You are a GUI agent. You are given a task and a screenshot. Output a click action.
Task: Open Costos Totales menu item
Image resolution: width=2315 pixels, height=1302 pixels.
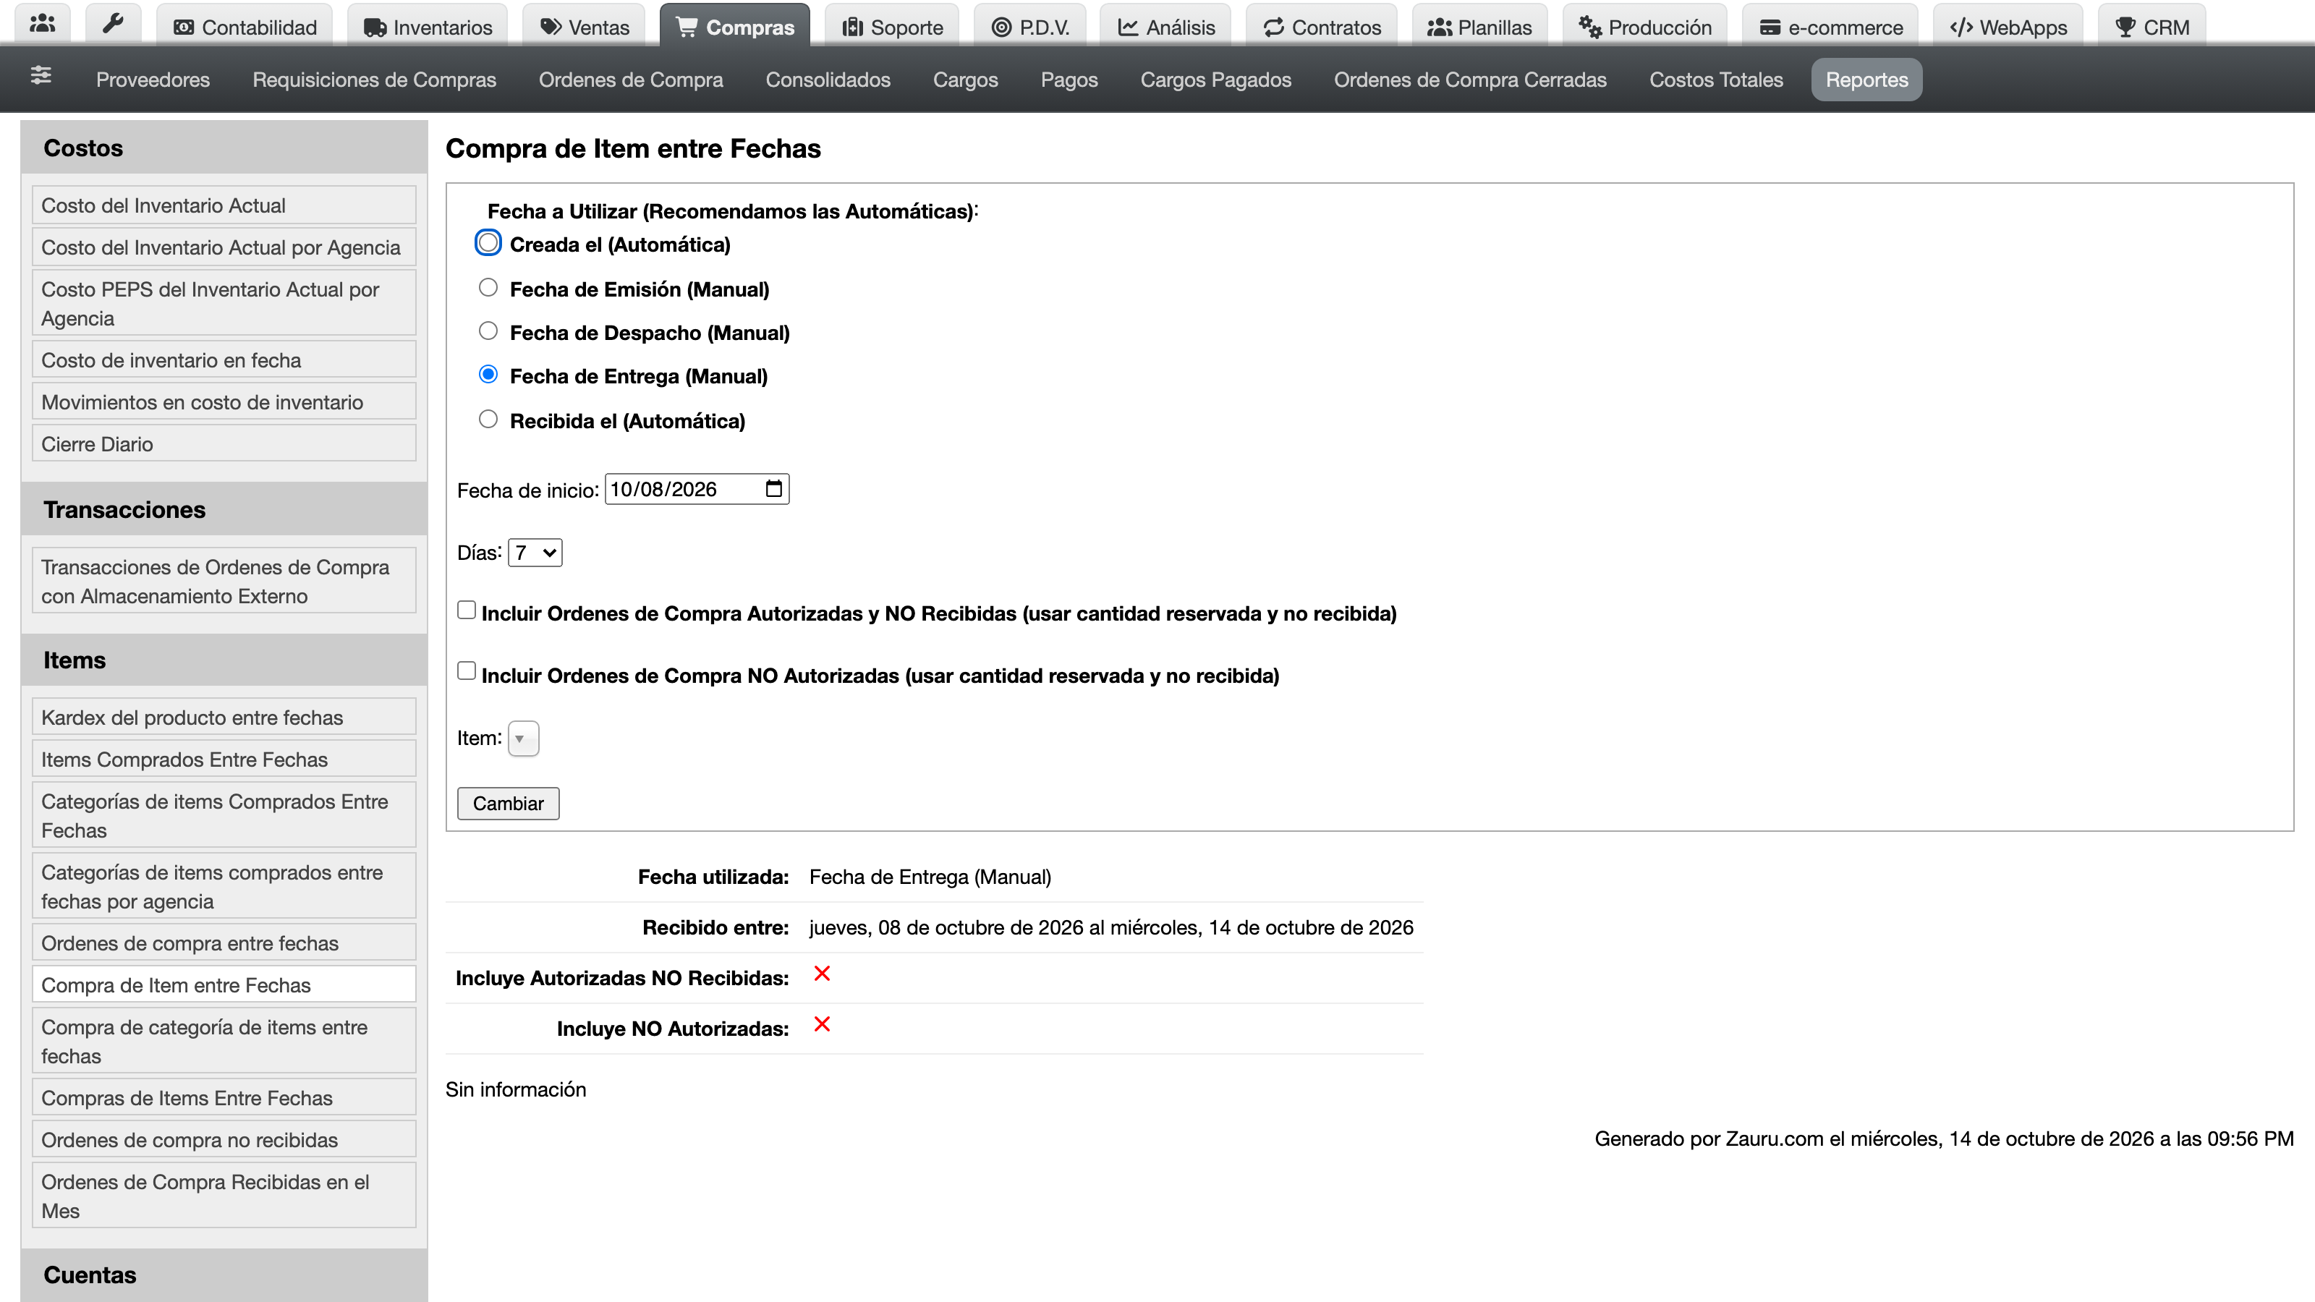tap(1715, 79)
